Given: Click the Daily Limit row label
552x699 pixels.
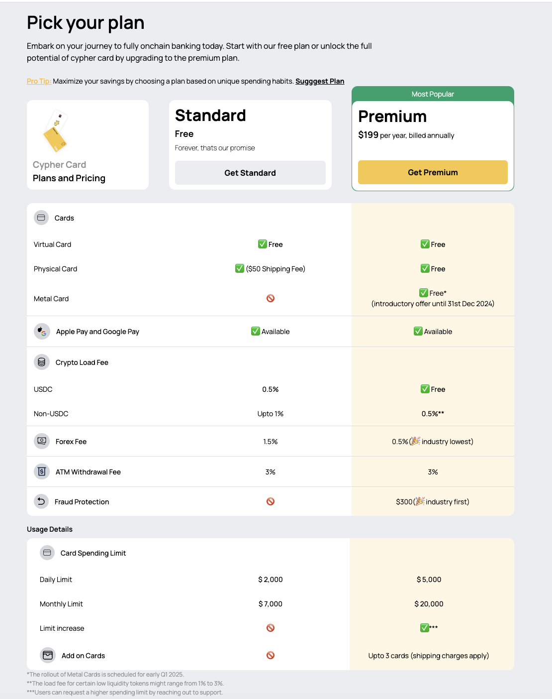Looking at the screenshot, I should coord(56,580).
